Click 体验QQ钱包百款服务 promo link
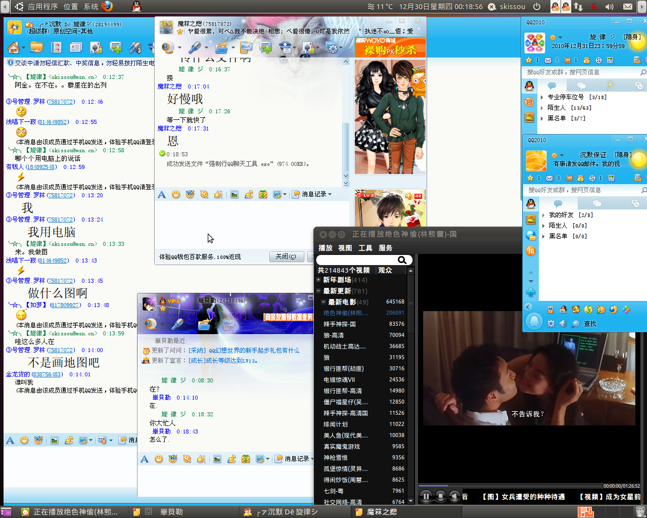Screen dimensions: 647x518 (200, 257)
